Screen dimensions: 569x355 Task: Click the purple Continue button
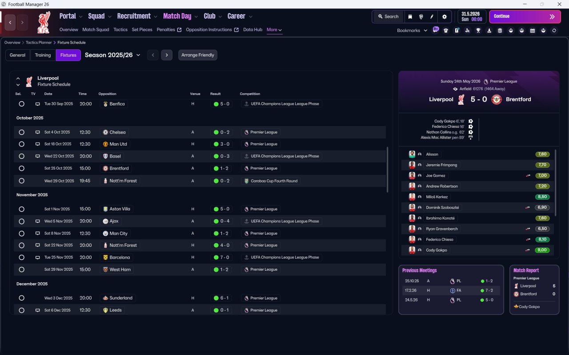click(x=525, y=16)
